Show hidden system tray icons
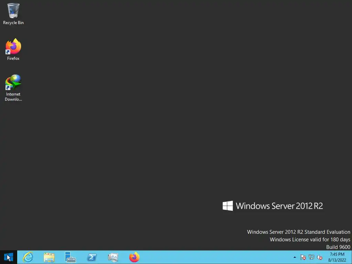The width and height of the screenshot is (352, 264). (x=295, y=257)
